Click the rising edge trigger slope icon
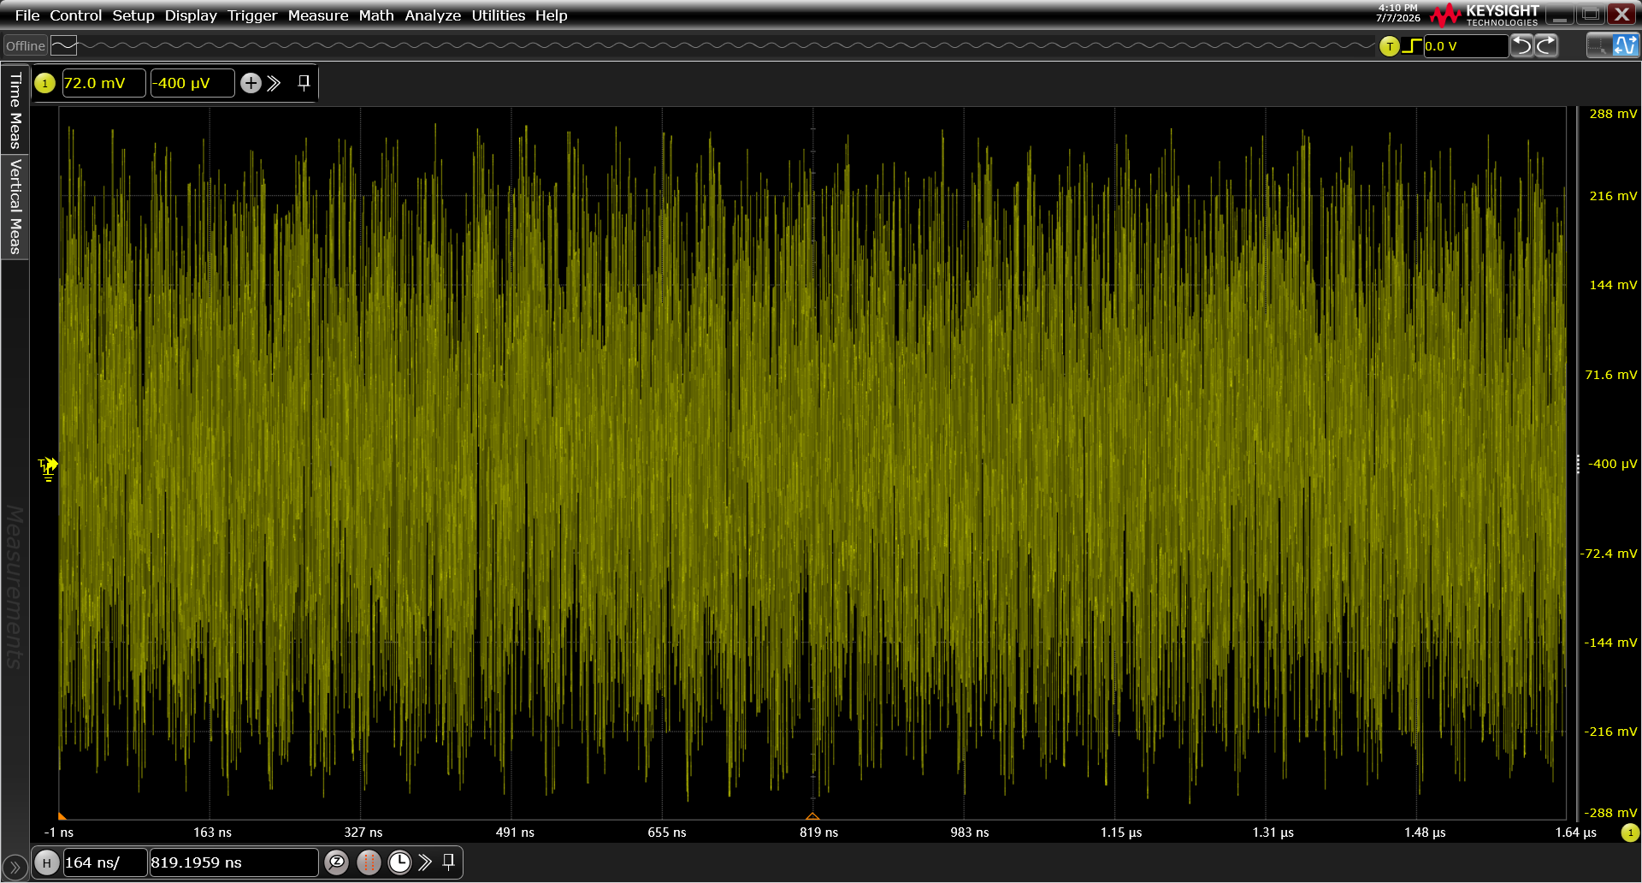The width and height of the screenshot is (1642, 883). 1412,46
